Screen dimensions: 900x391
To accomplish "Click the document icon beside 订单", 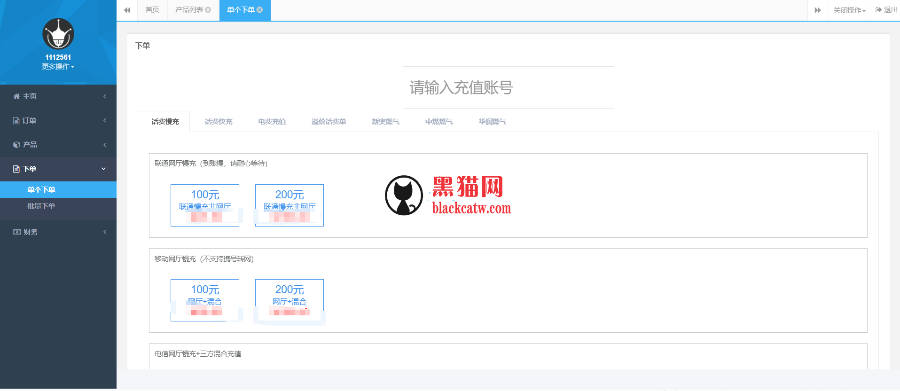I will pyautogui.click(x=16, y=121).
